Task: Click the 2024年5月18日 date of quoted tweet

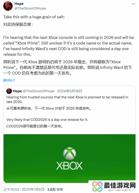Action: pos(69,91)
